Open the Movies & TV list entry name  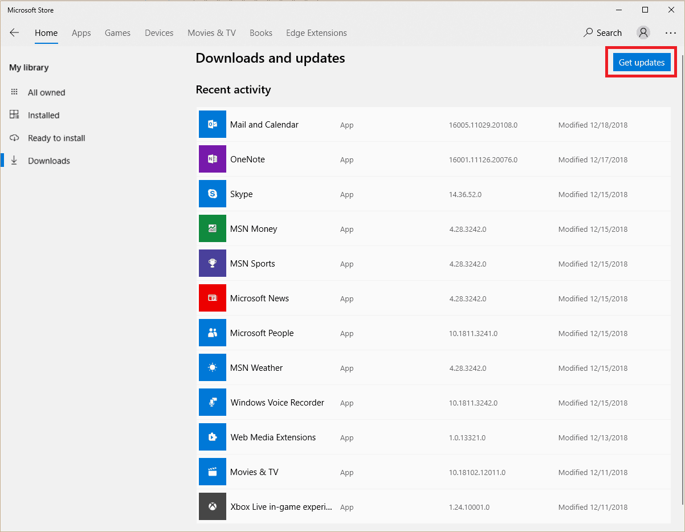point(254,472)
